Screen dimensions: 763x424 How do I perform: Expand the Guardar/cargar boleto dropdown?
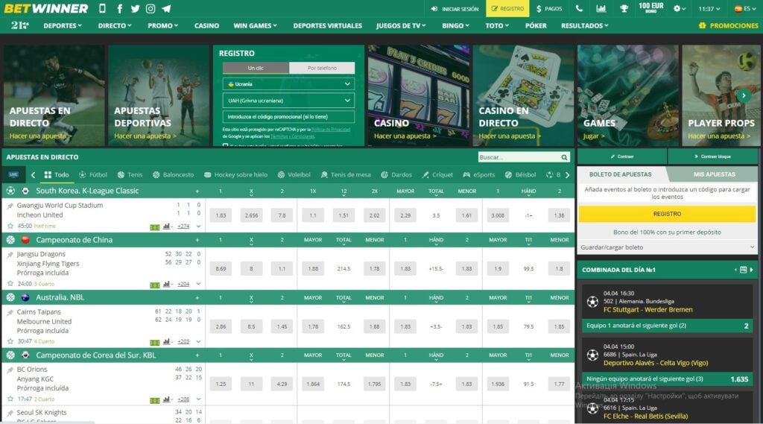[667, 247]
